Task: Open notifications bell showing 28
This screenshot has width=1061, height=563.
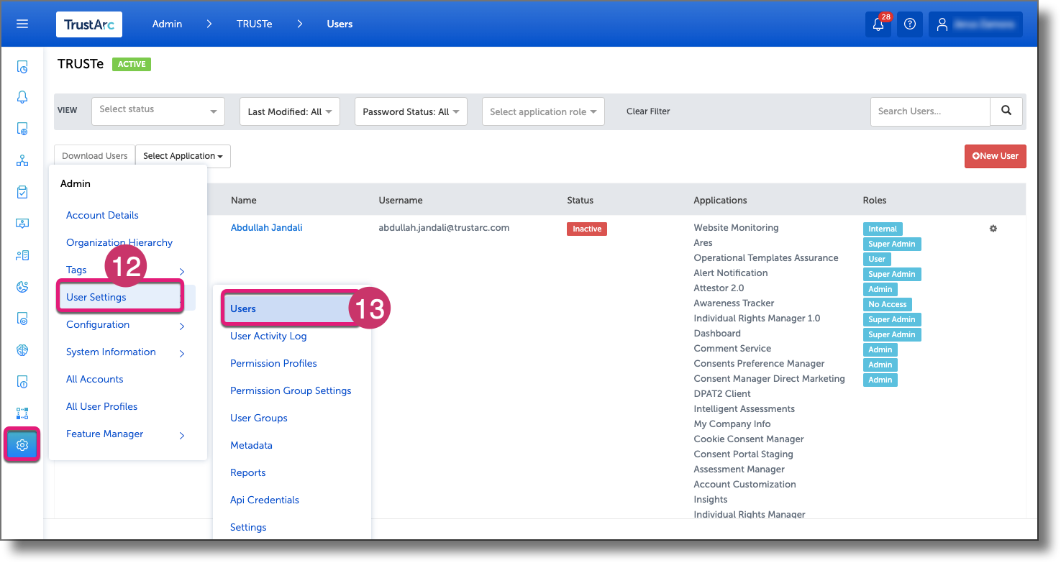Action: (878, 24)
